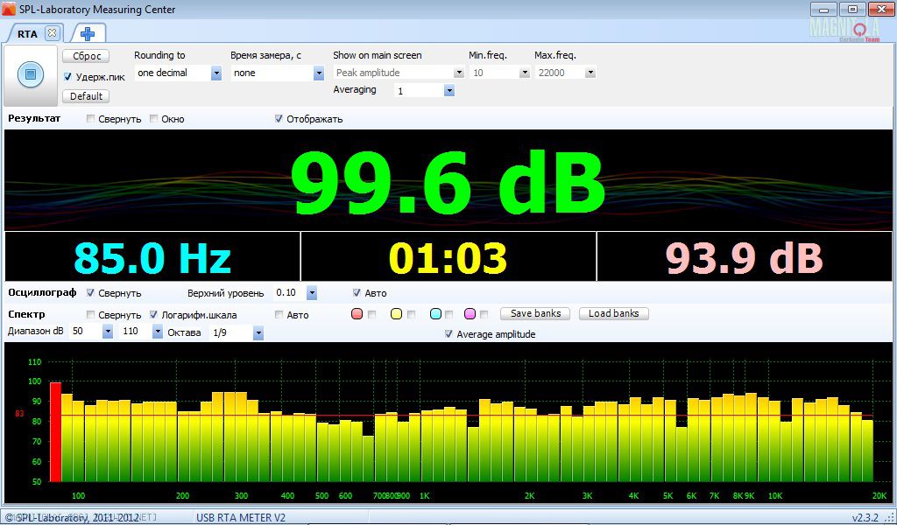Enable the checkbox next to red bank
The height and width of the screenshot is (525, 897).
pos(371,314)
